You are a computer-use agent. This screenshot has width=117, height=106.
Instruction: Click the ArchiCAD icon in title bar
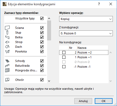(x=4, y=4)
